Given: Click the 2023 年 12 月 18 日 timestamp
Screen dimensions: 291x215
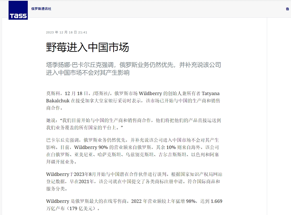Looking at the screenshot, I should [x=66, y=32].
